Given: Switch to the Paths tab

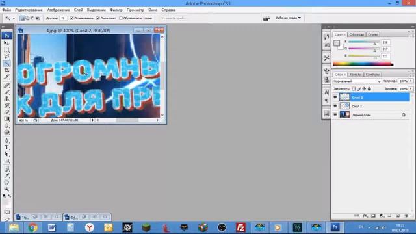Looking at the screenshot, I should pyautogui.click(x=372, y=75).
